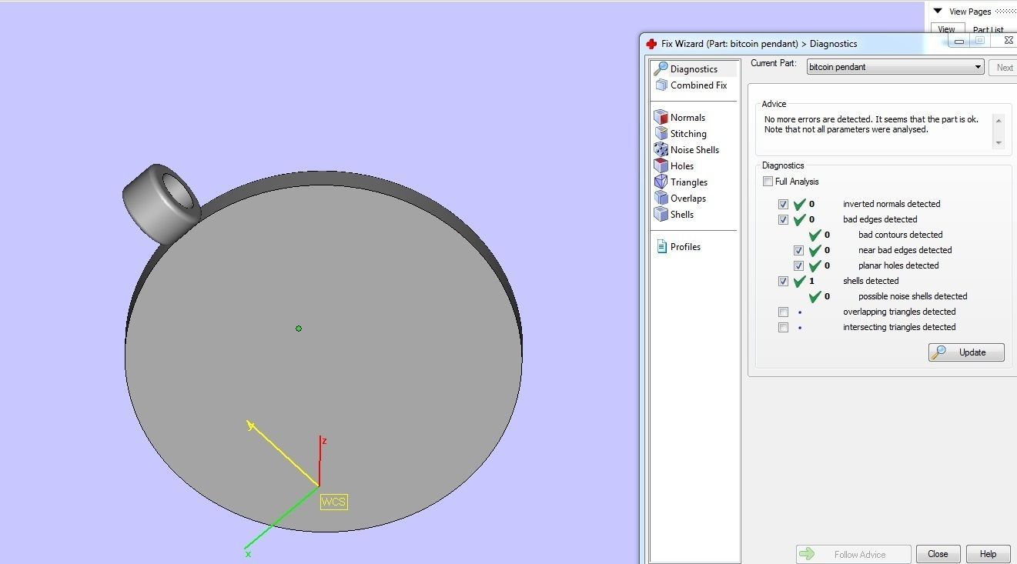Switch to the Part List tab
The image size is (1017, 564).
pos(988,30)
